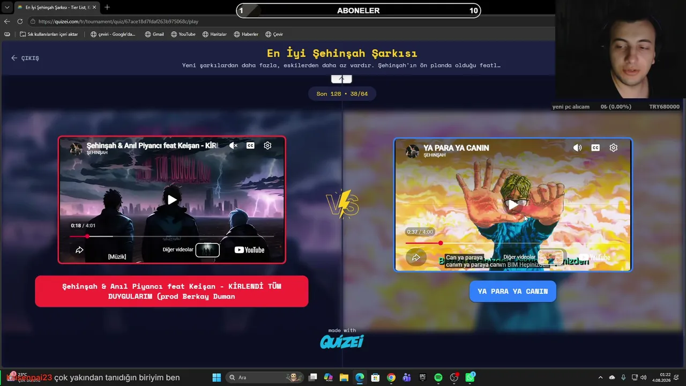
Task: Click the quizei.com address bar
Action: pos(289,21)
